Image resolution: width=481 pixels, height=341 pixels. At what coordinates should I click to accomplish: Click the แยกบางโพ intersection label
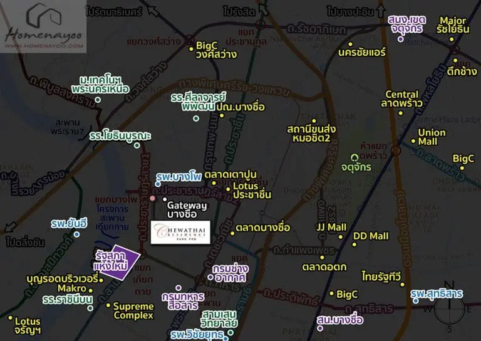pyautogui.click(x=116, y=199)
